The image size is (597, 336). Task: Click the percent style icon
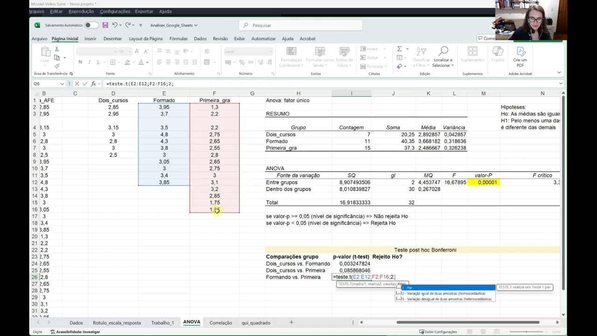click(242, 62)
